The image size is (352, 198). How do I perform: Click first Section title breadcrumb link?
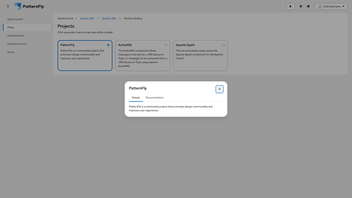87,18
